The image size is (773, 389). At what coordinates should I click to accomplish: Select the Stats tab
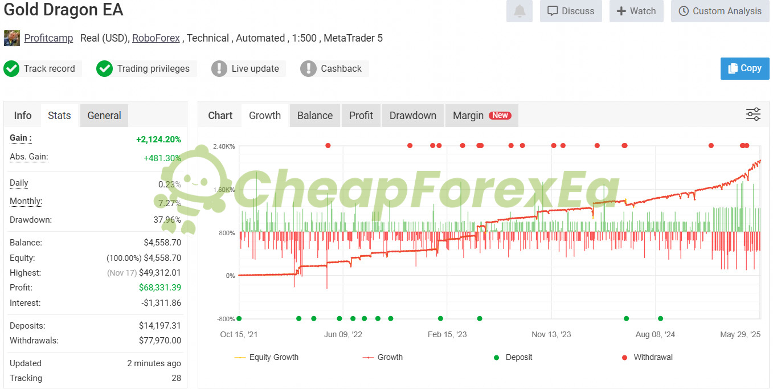(x=59, y=116)
